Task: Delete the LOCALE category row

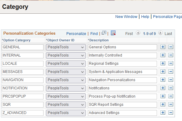Action: (171, 63)
